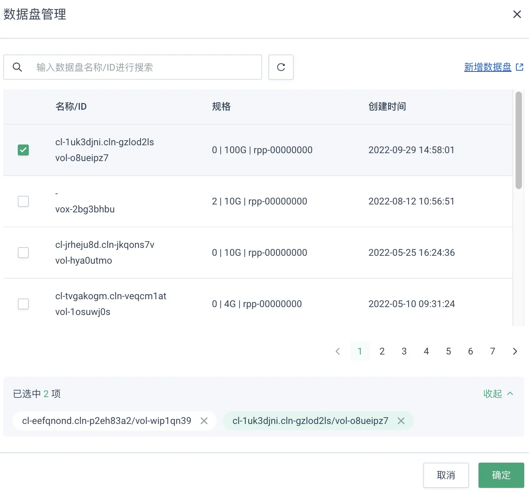Tick the vol-1osuwj0s disk checkbox
This screenshot has height=495, width=529.
click(23, 304)
